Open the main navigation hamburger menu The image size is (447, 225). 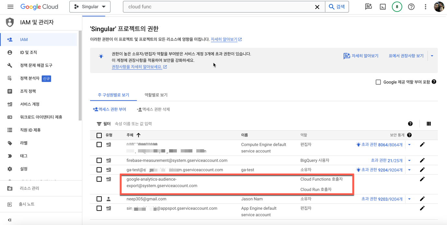point(10,7)
